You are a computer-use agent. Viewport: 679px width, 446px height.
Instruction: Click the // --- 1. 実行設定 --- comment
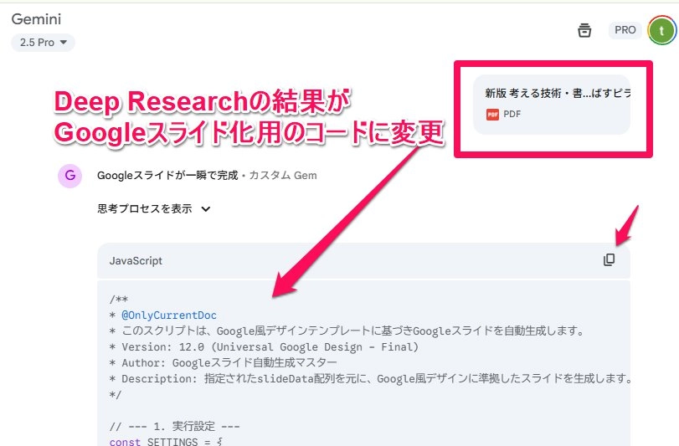click(174, 426)
